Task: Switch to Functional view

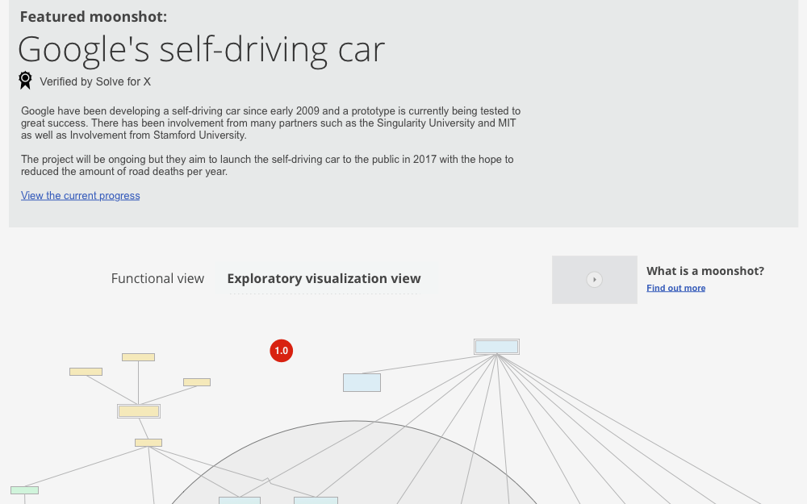Action: (x=157, y=278)
